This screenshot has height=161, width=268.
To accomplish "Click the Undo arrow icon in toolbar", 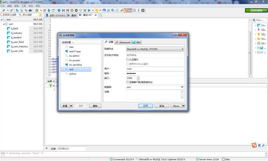I will click(26, 10).
